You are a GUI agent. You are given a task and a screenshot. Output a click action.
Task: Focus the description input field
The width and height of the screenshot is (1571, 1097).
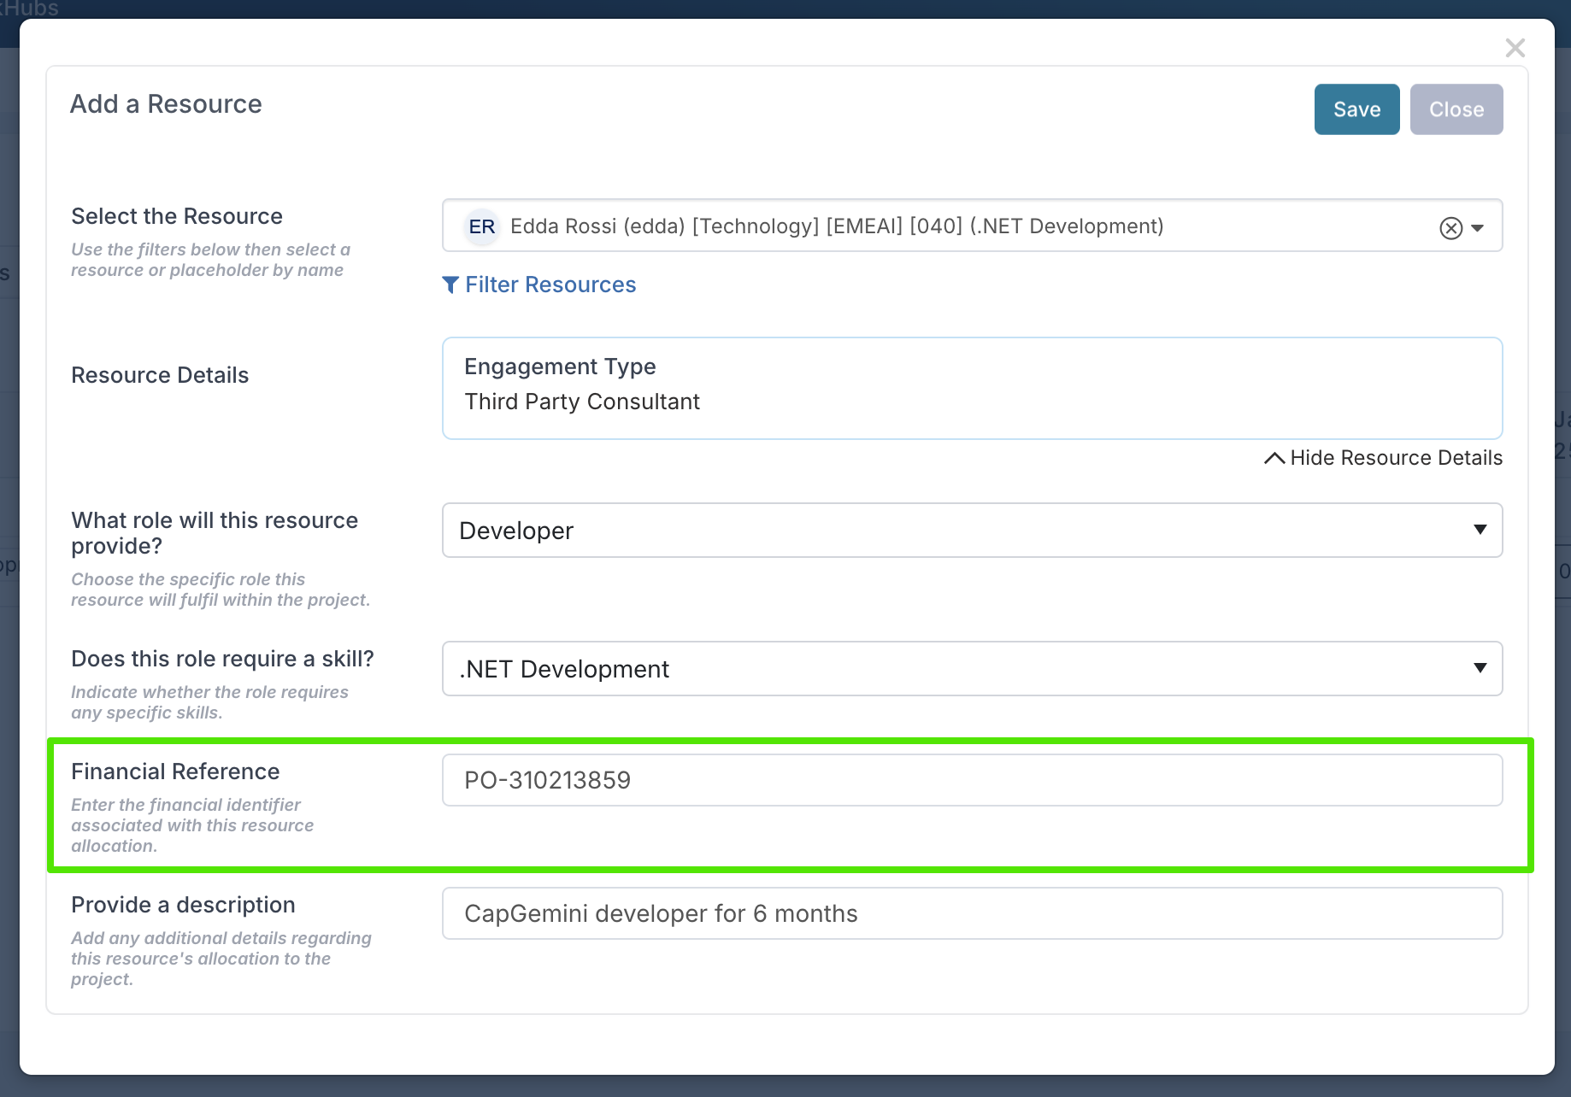[x=972, y=913]
